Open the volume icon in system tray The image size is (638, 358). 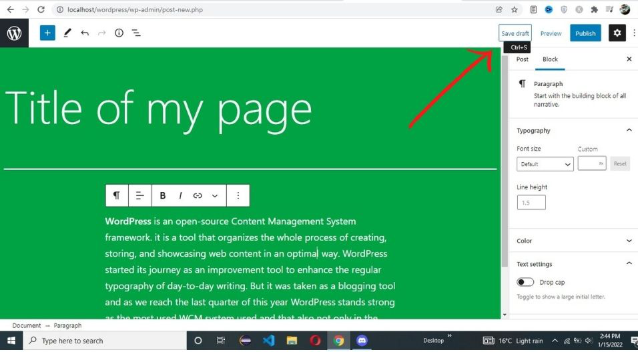click(x=589, y=341)
